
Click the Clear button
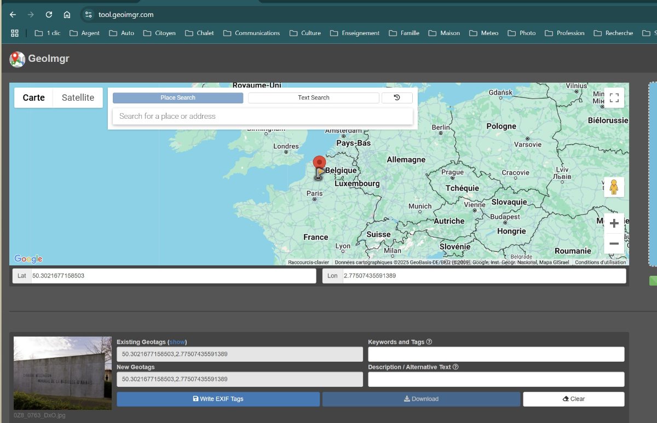point(573,399)
